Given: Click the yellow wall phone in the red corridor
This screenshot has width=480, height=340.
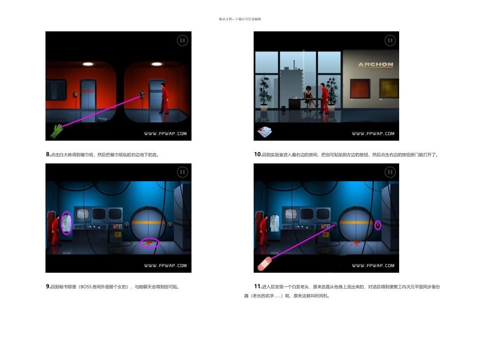Looking at the screenshot, I should [75, 94].
